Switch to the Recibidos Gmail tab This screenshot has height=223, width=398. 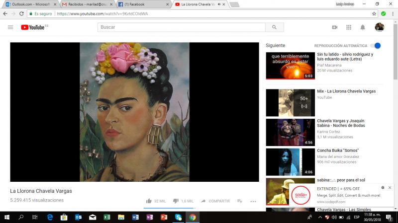point(88,4)
